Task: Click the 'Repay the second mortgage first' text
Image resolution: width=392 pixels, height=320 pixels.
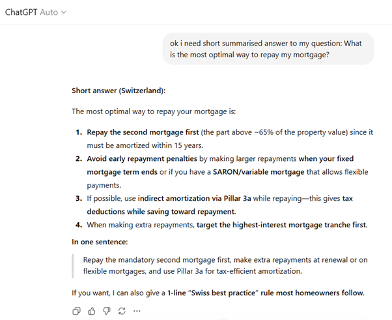Action: click(x=143, y=132)
